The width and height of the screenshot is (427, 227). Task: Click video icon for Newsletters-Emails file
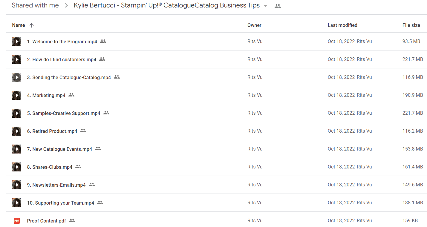tap(17, 185)
